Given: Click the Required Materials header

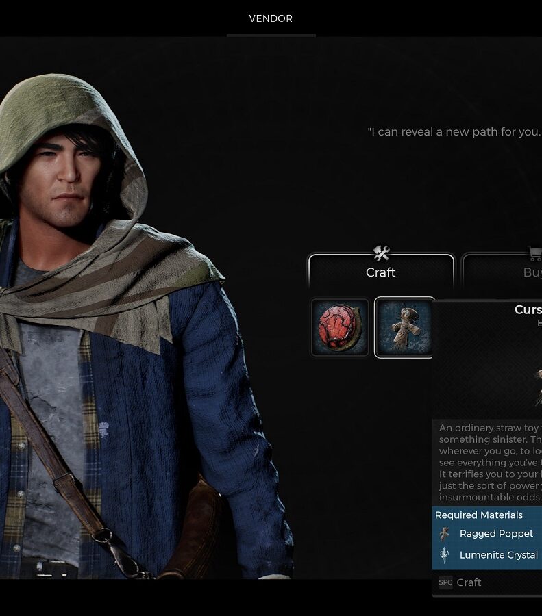Looking at the screenshot, I should tap(479, 515).
